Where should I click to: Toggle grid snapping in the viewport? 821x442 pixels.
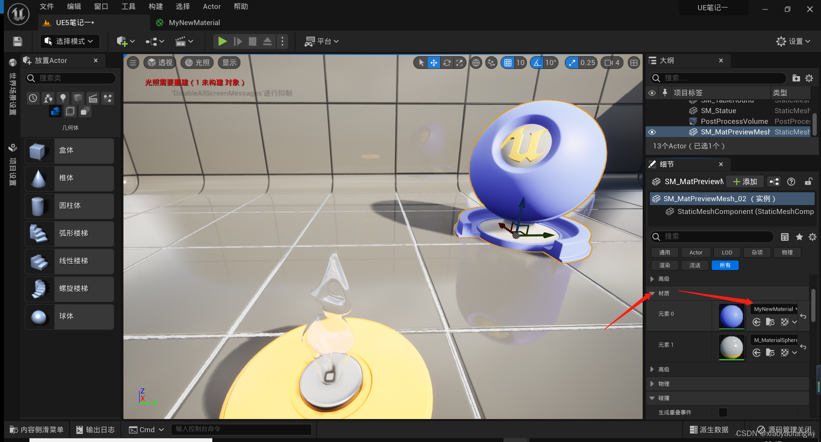point(508,63)
